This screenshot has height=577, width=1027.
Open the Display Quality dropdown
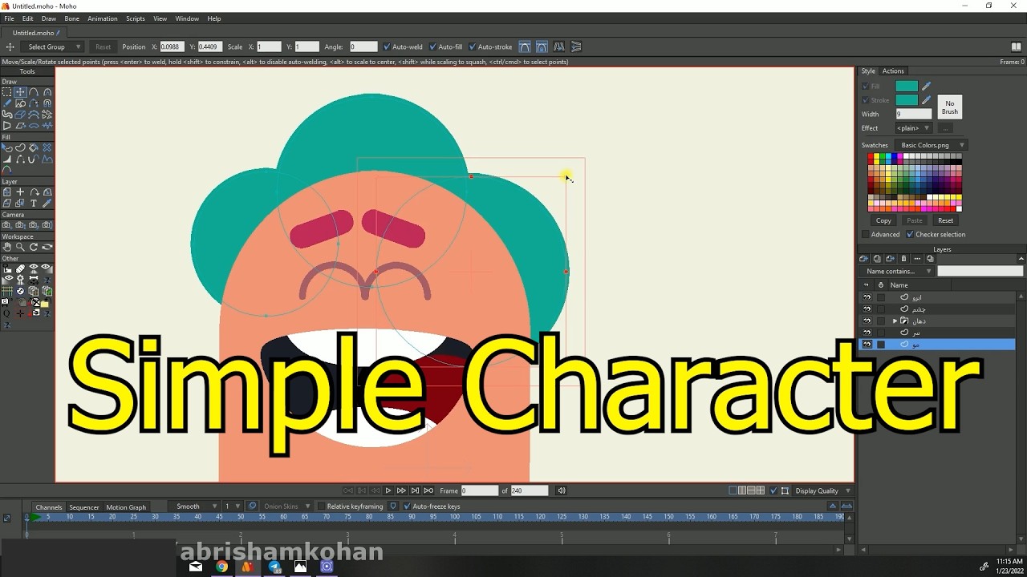[x=822, y=490]
